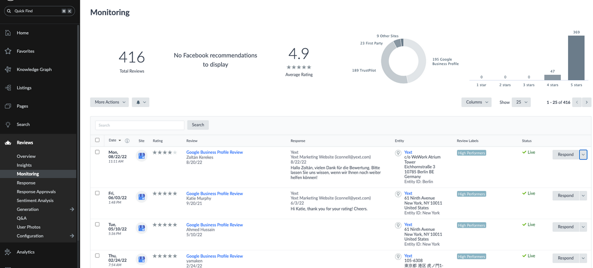Image resolution: width=593 pixels, height=268 pixels.
Task: Open Ahmed Hussain Google Business Profile Review link
Action: (x=214, y=225)
